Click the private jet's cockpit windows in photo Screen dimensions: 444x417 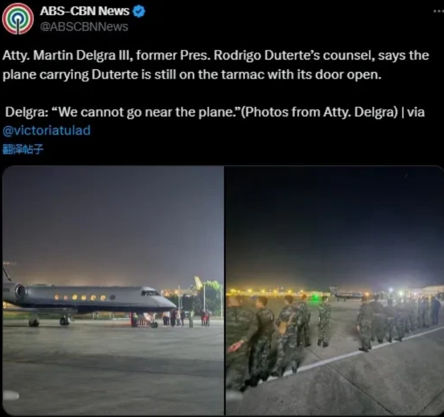tap(150, 292)
